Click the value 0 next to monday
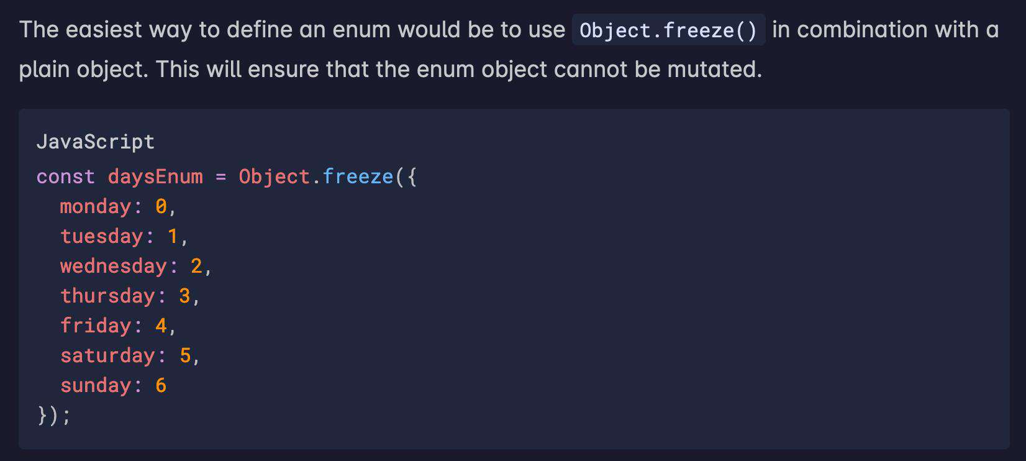This screenshot has width=1026, height=461. (161, 206)
